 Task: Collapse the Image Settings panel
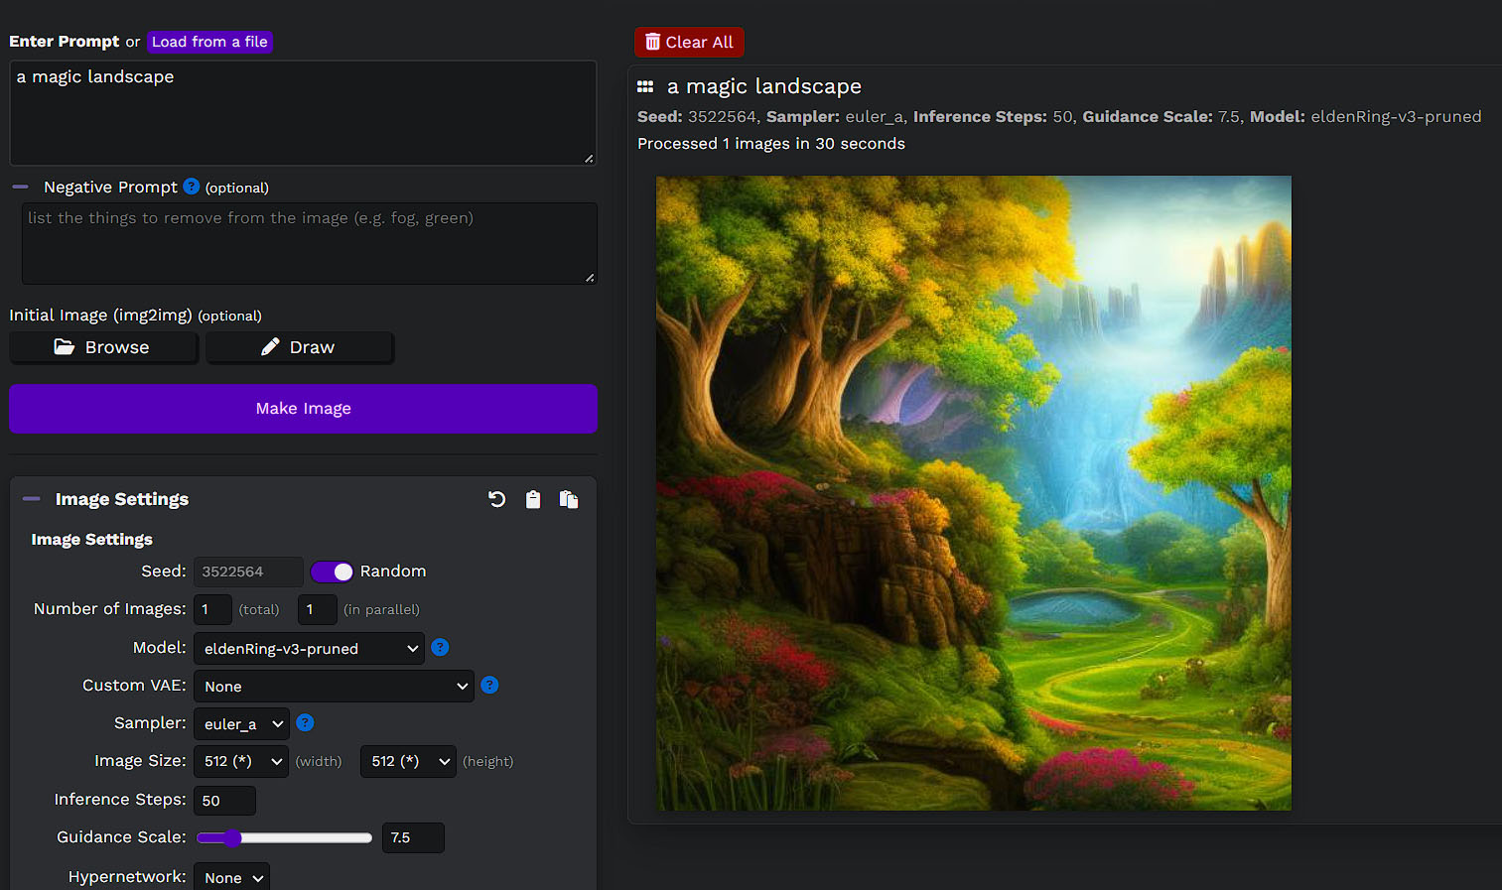click(x=32, y=499)
